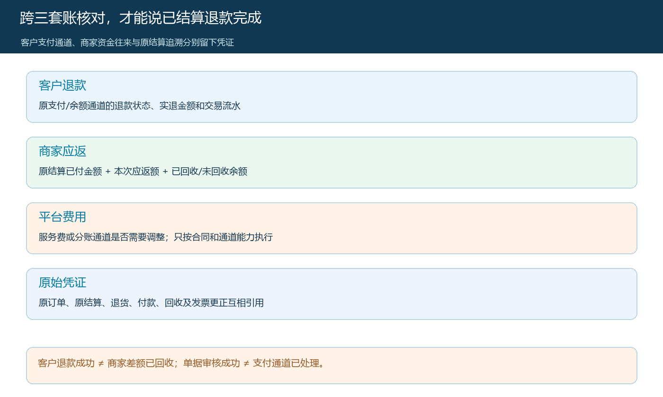
Task: Select the 客户退款 card heading
Action: click(63, 86)
